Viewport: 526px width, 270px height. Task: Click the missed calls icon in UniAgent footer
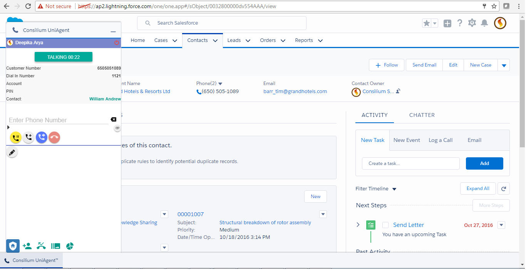41,246
